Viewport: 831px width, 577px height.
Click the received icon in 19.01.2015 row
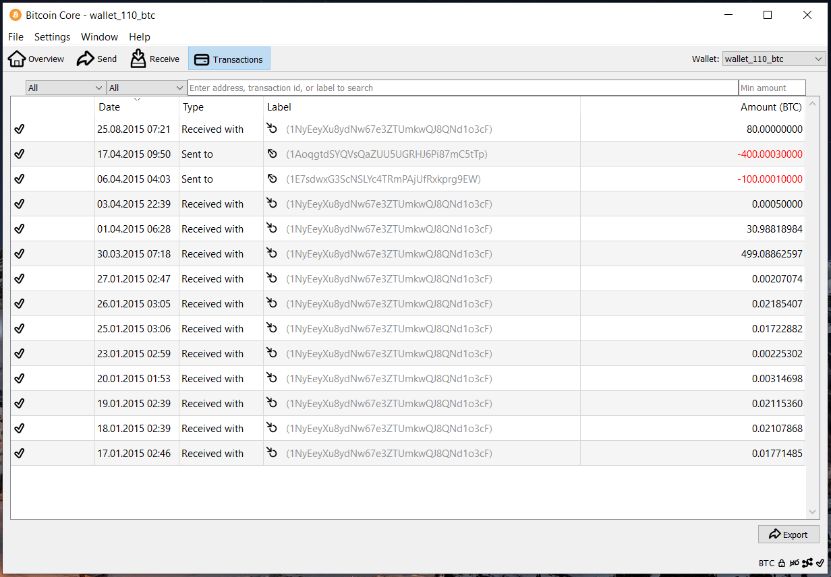coord(272,402)
